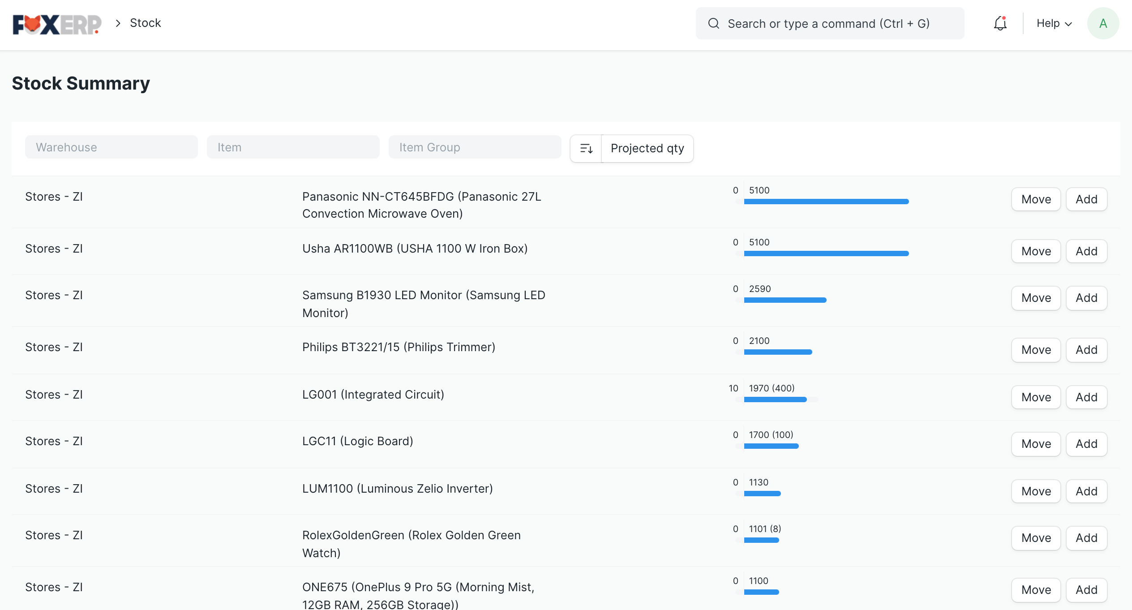Select the 1130 quantity for LUM1100

coord(759,482)
